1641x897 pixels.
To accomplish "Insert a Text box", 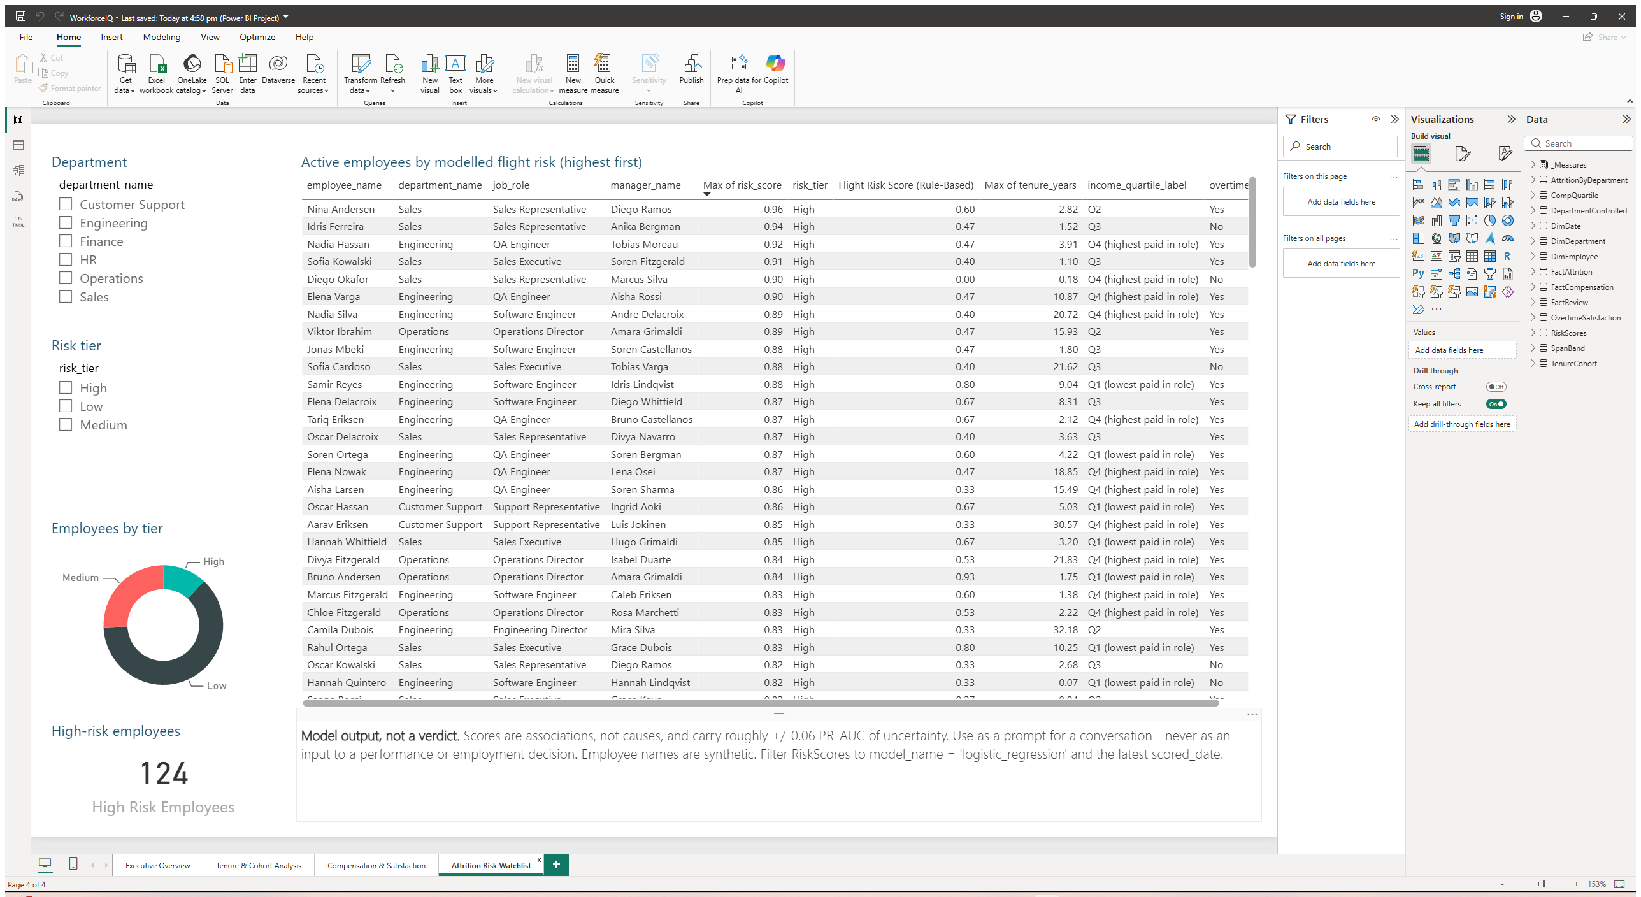I will (x=455, y=73).
